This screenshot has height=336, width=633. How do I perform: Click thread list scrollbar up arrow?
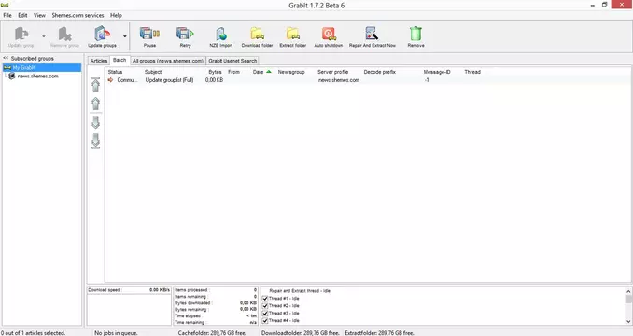pos(628,291)
